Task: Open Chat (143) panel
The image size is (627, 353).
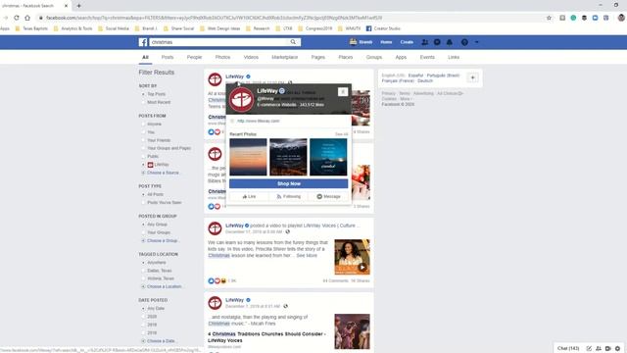Action: tap(568, 349)
